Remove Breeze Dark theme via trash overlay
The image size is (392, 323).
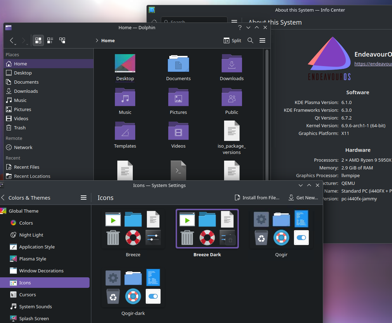coord(230,240)
